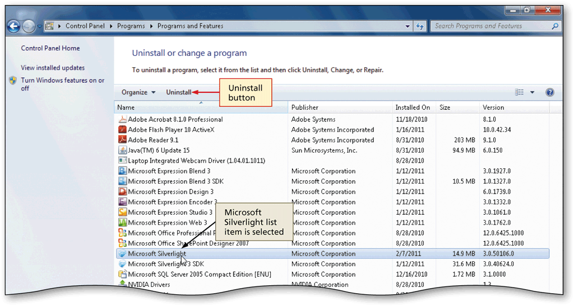Open the address bar history dropdown

(408, 26)
